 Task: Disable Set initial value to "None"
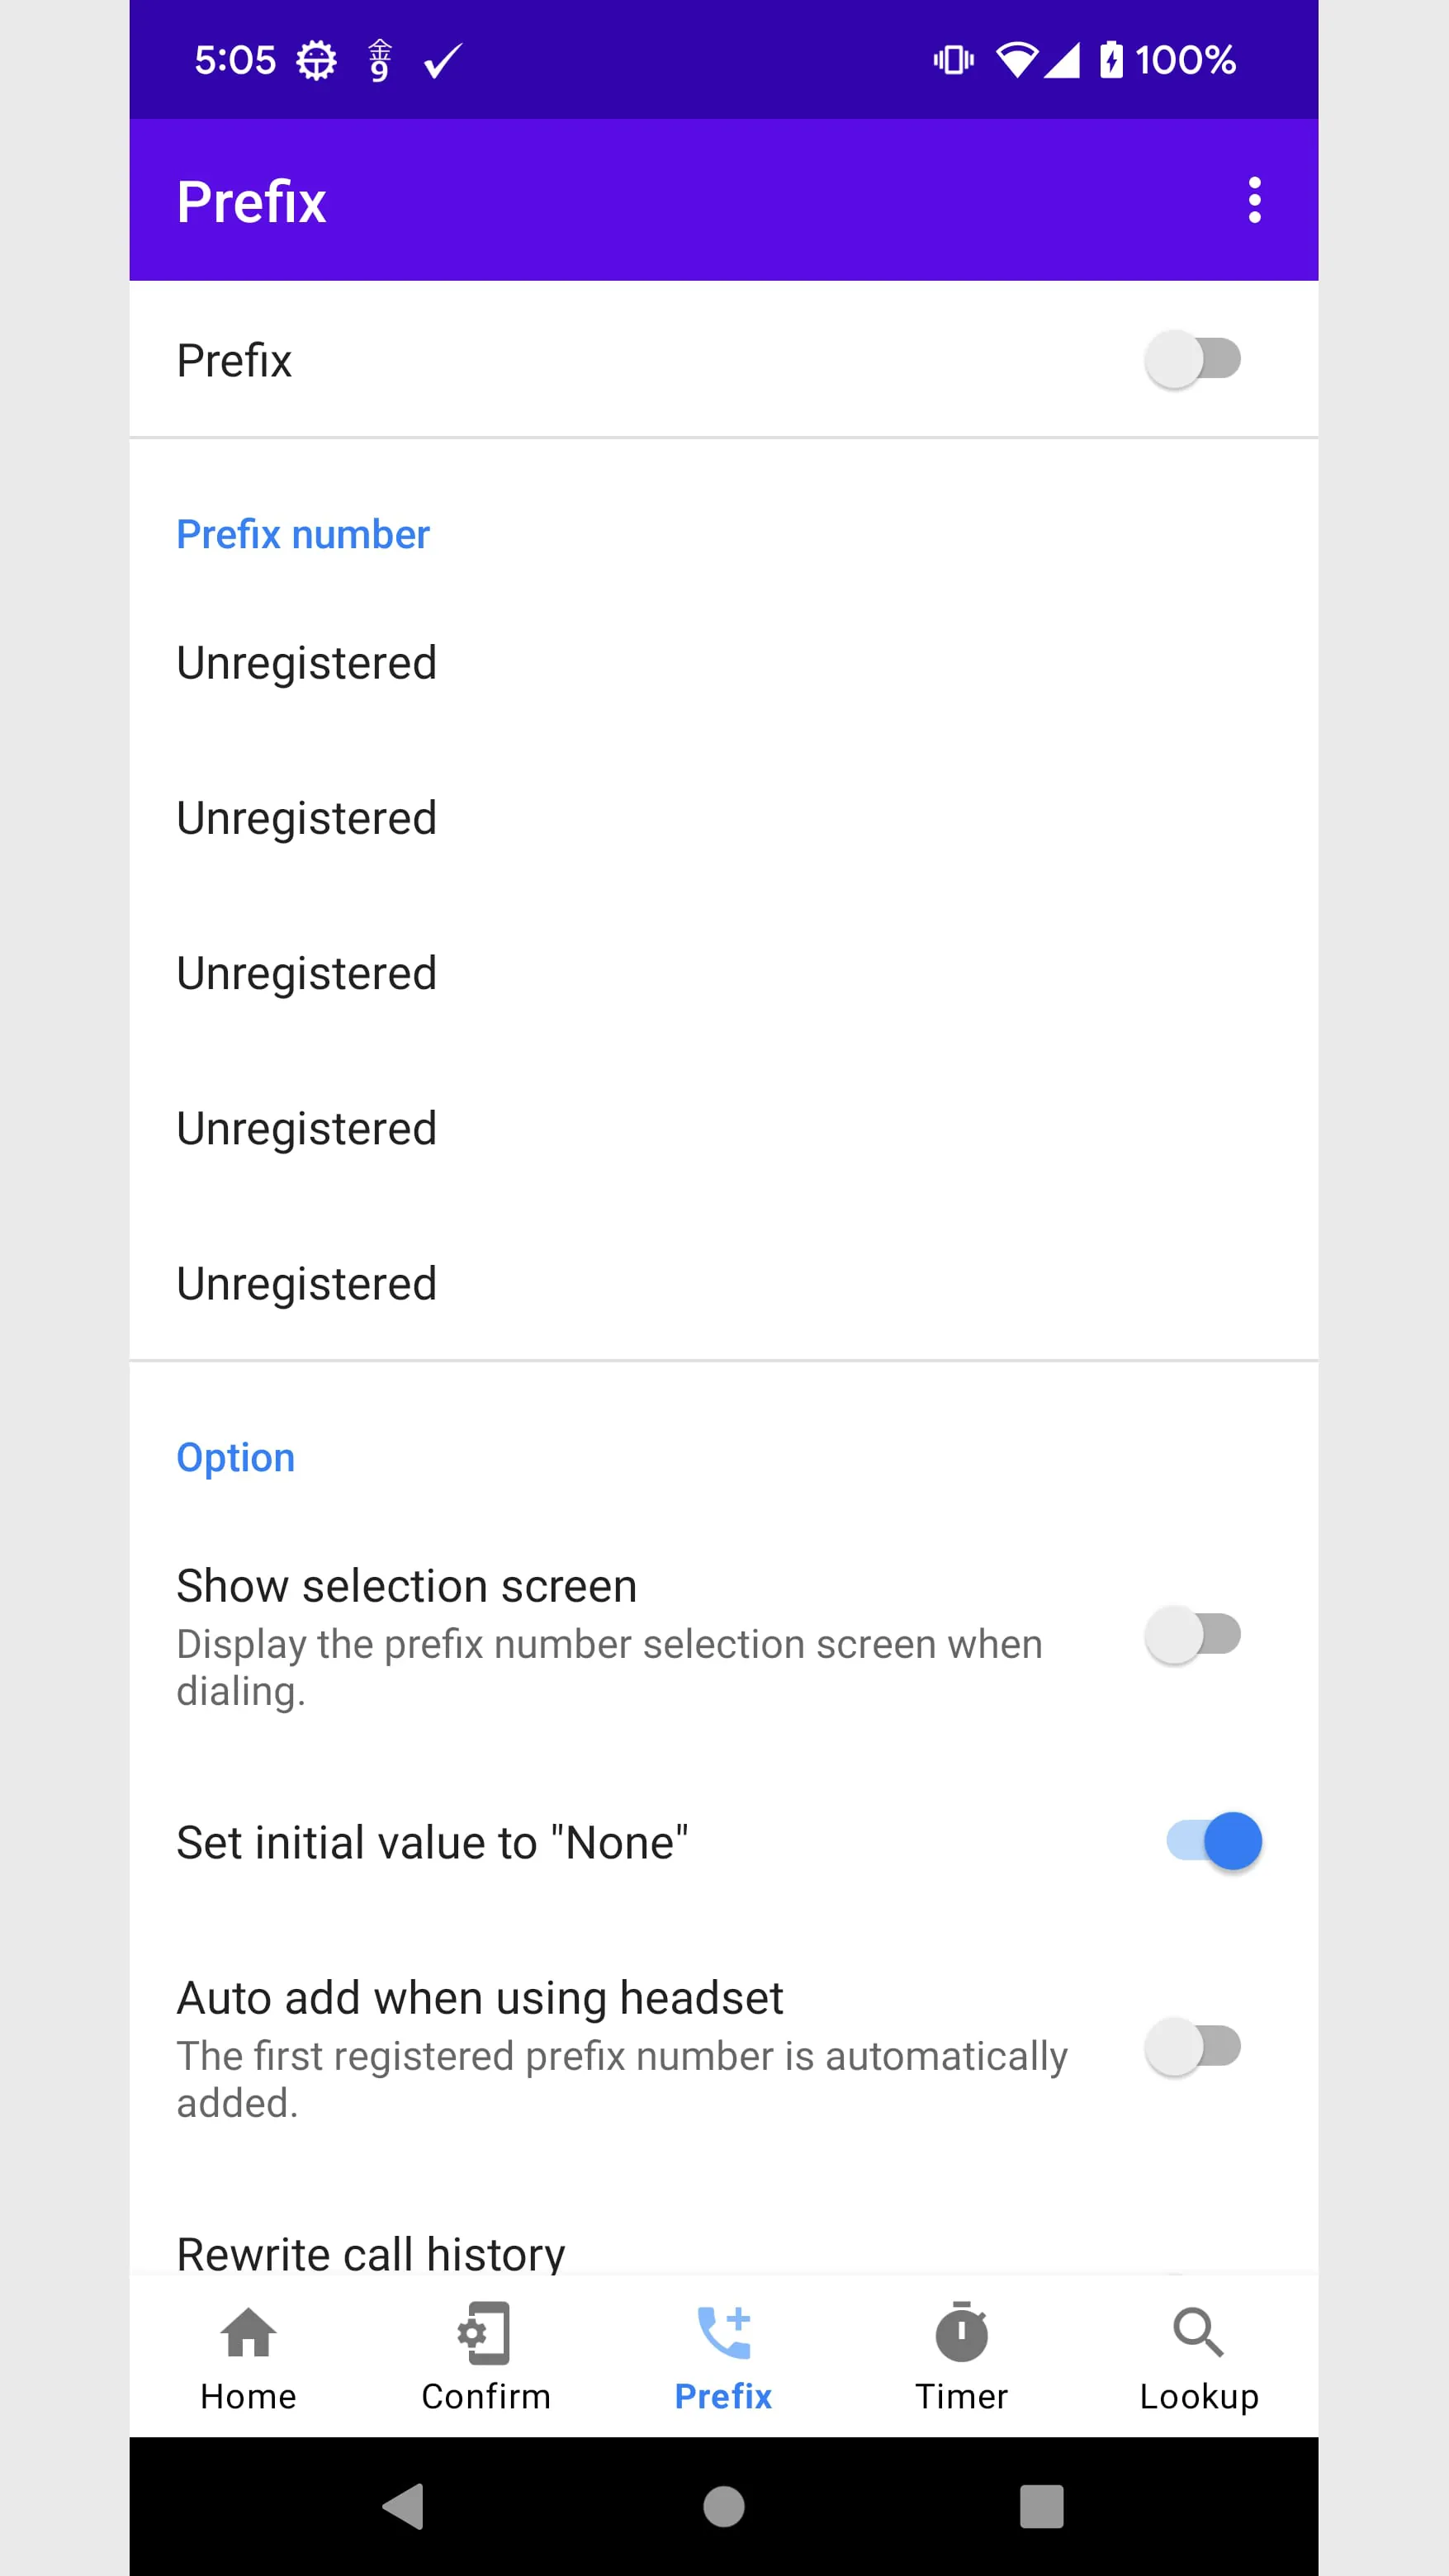tap(1214, 1841)
